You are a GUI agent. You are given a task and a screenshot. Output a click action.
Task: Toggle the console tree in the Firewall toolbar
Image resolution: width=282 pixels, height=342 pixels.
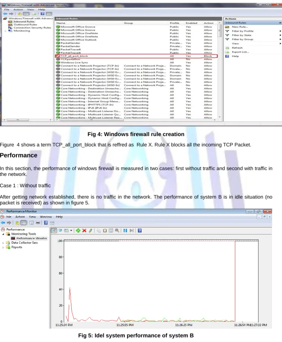[x=26, y=13]
